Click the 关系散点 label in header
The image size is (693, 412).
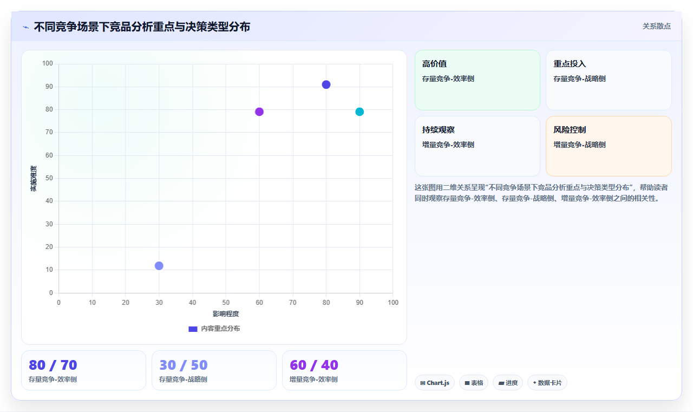(x=657, y=26)
